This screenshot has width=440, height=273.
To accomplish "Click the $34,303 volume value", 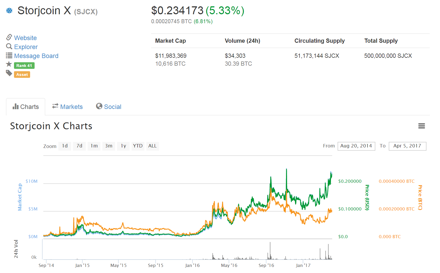I will 235,56.
